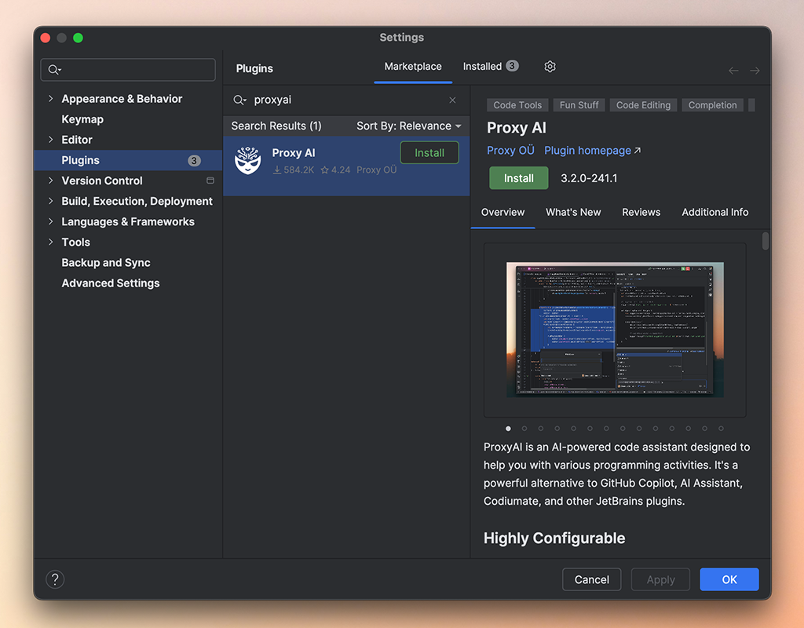This screenshot has width=804, height=628.
Task: Open the Sort By Relevance dropdown
Action: click(x=408, y=126)
